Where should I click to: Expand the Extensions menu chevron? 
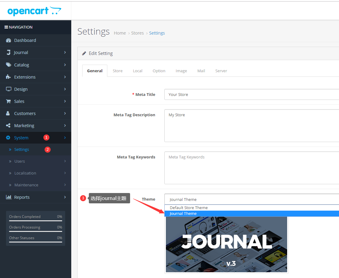[65, 77]
